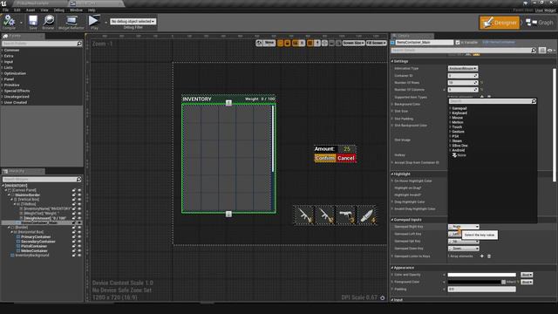The height and width of the screenshot is (314, 558).
Task: Open the Interaction Type dropdown
Action: (463, 68)
